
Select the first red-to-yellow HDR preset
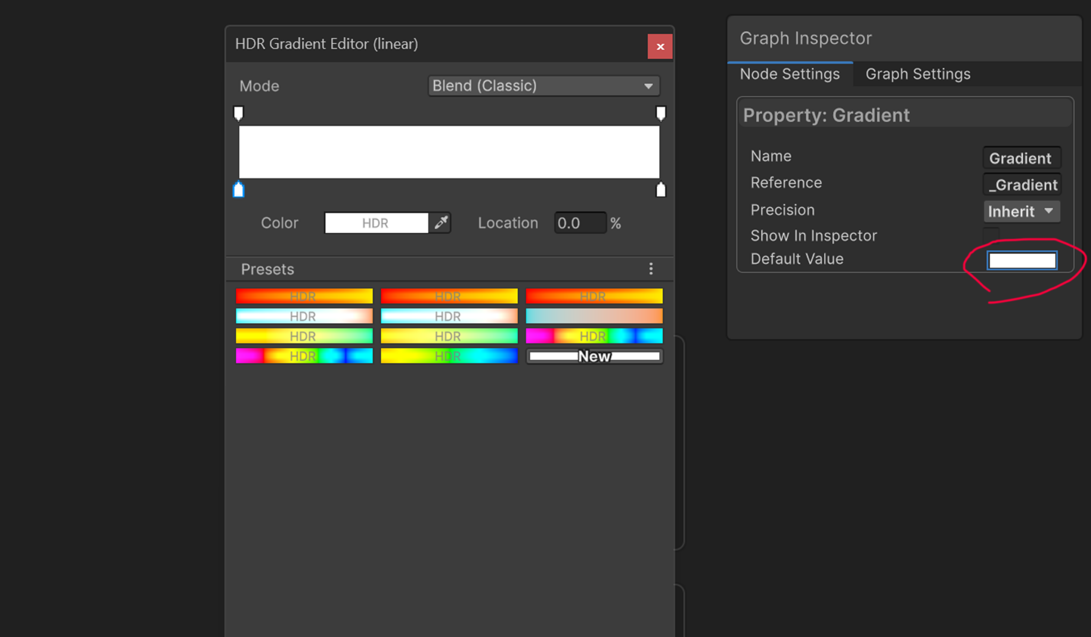click(304, 296)
